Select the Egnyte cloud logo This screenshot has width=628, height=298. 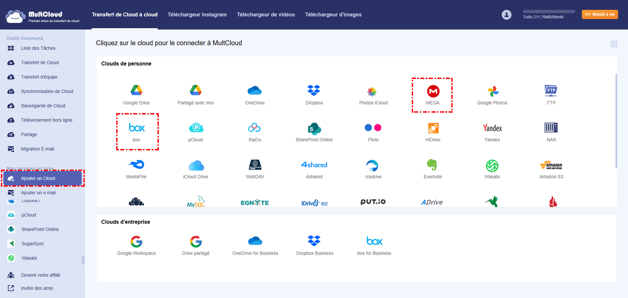[x=255, y=202]
